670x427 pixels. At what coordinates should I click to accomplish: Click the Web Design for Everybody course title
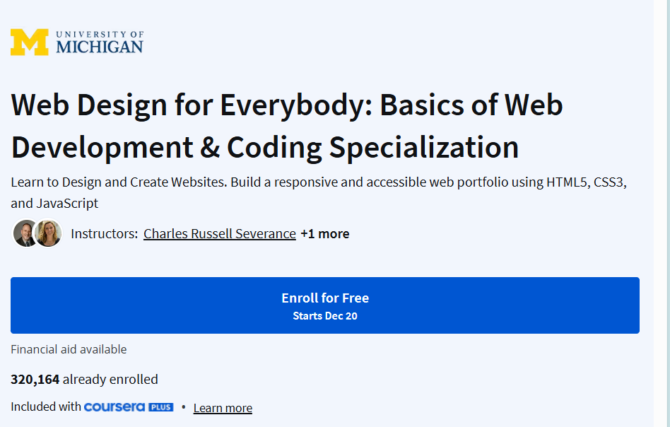tap(287, 126)
